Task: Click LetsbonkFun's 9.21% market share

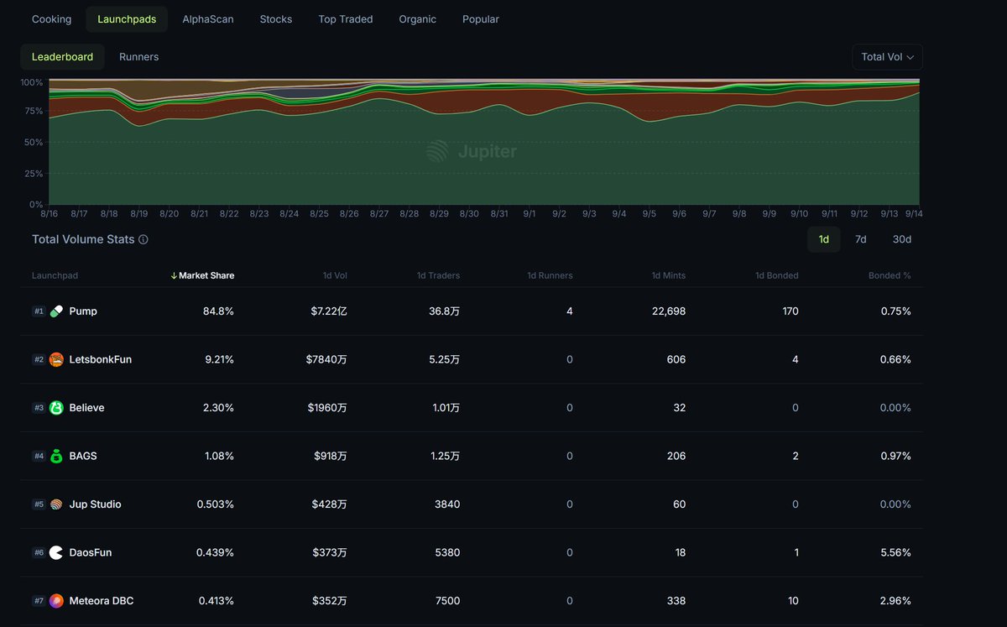Action: tap(220, 359)
